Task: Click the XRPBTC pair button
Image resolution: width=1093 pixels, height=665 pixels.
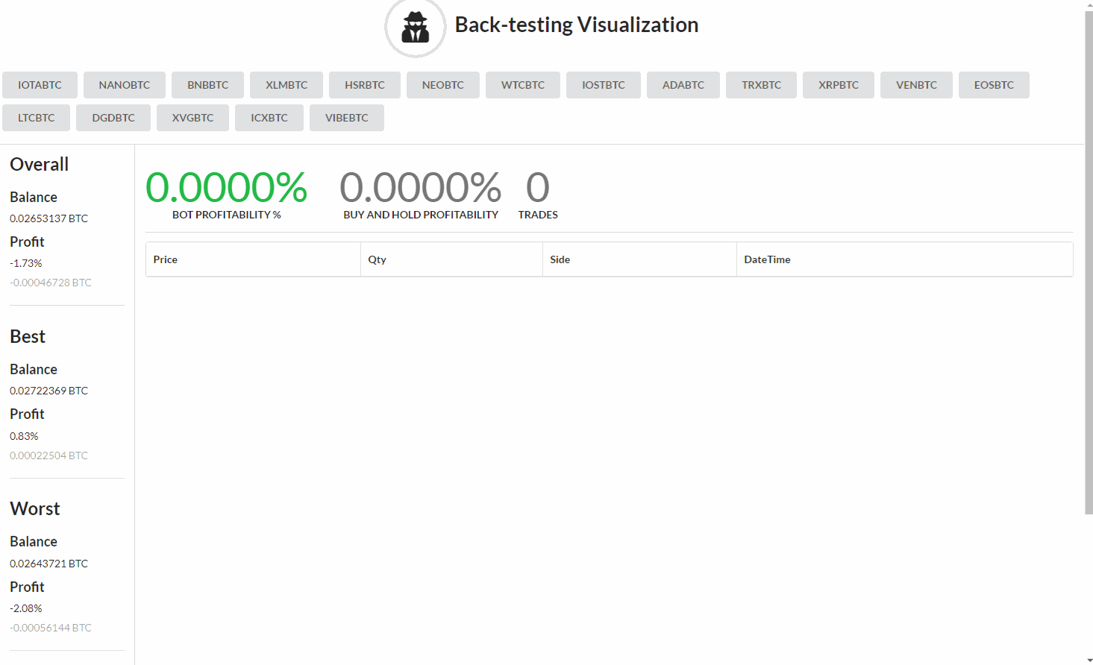Action: (x=838, y=84)
